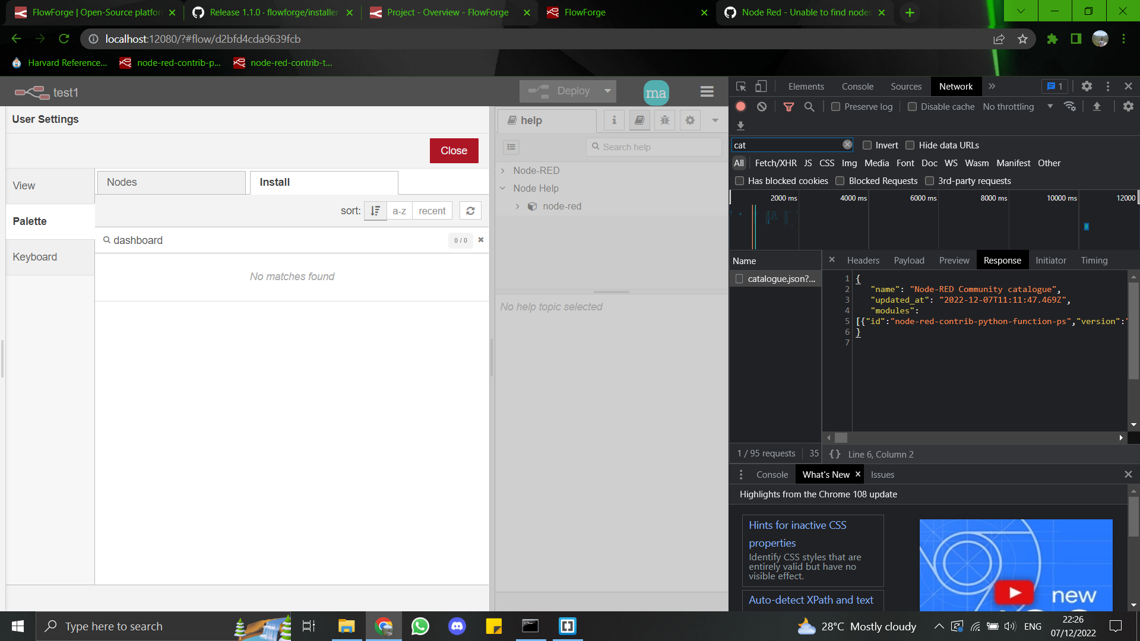The image size is (1140, 641).
Task: Refresh the palette module list
Action: (470, 210)
